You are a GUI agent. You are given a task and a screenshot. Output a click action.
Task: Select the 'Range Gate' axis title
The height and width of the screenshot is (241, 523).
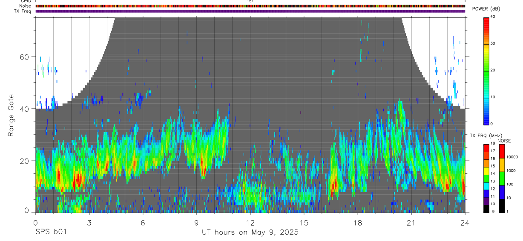click(x=11, y=115)
